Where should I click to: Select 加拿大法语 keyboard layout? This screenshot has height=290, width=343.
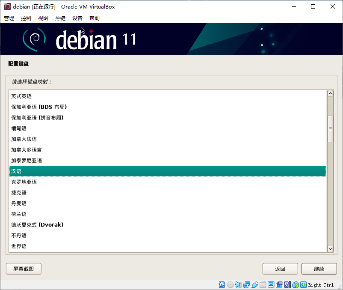click(168, 139)
